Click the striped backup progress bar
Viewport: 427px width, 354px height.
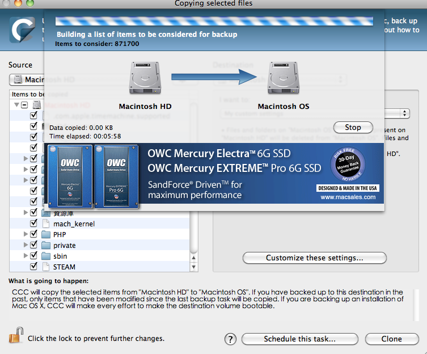[214, 21]
